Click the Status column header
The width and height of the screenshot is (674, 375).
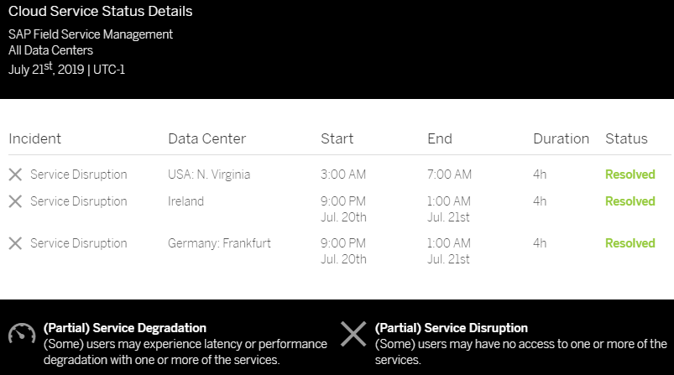pyautogui.click(x=626, y=138)
